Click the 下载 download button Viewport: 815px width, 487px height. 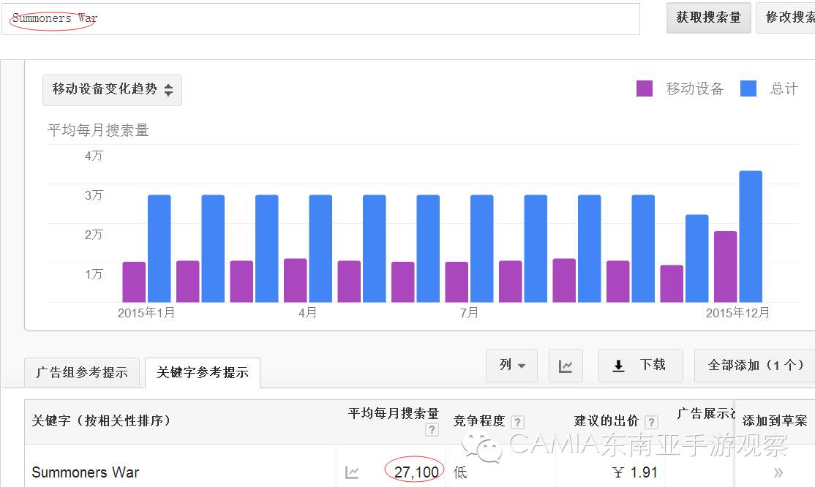[x=640, y=366]
